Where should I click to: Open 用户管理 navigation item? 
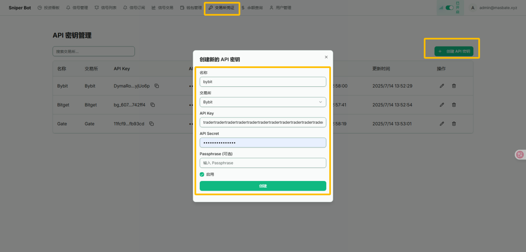pyautogui.click(x=280, y=7)
